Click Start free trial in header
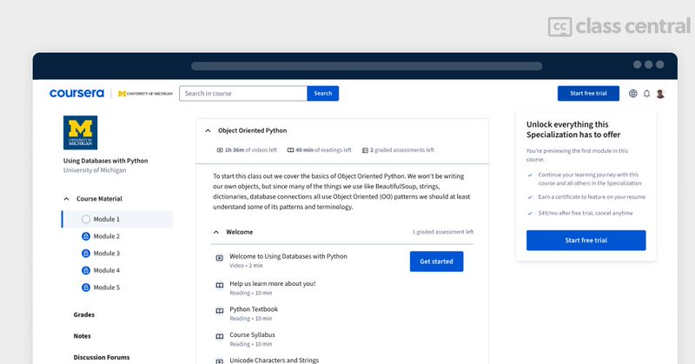The image size is (695, 364). [x=588, y=94]
